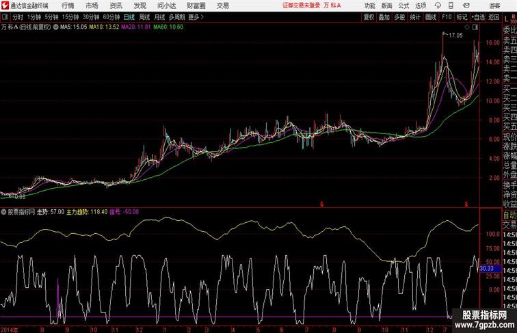Screen dimensions: 517x333
Task: Select the 多周期 multi-period view
Action: (x=176, y=17)
